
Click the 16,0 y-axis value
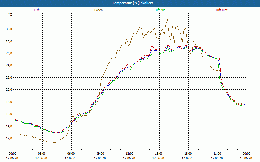pos(9,114)
